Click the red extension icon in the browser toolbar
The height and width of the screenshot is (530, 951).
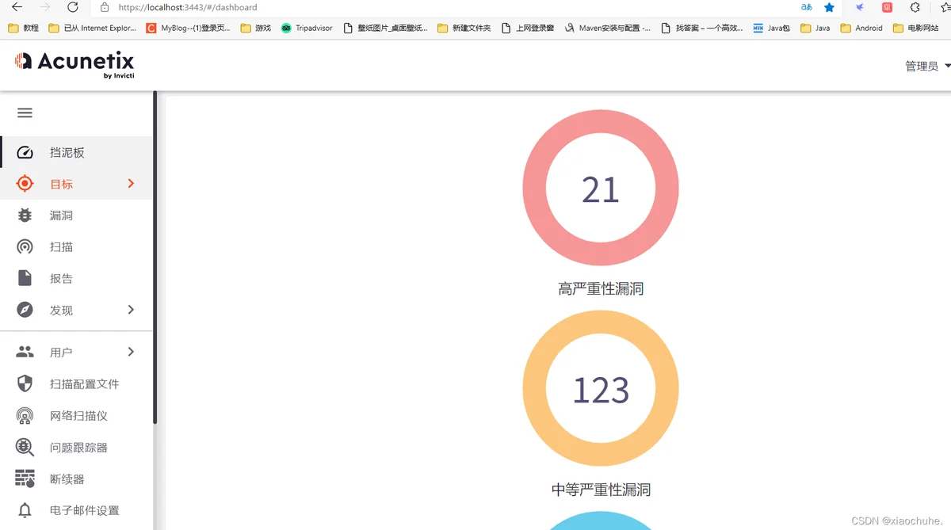pos(888,7)
